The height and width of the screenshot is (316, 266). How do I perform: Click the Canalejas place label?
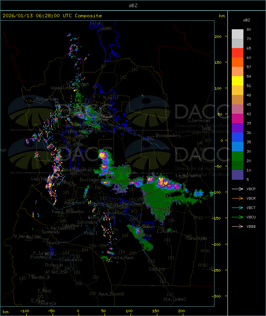pyautogui.click(x=197, y=238)
